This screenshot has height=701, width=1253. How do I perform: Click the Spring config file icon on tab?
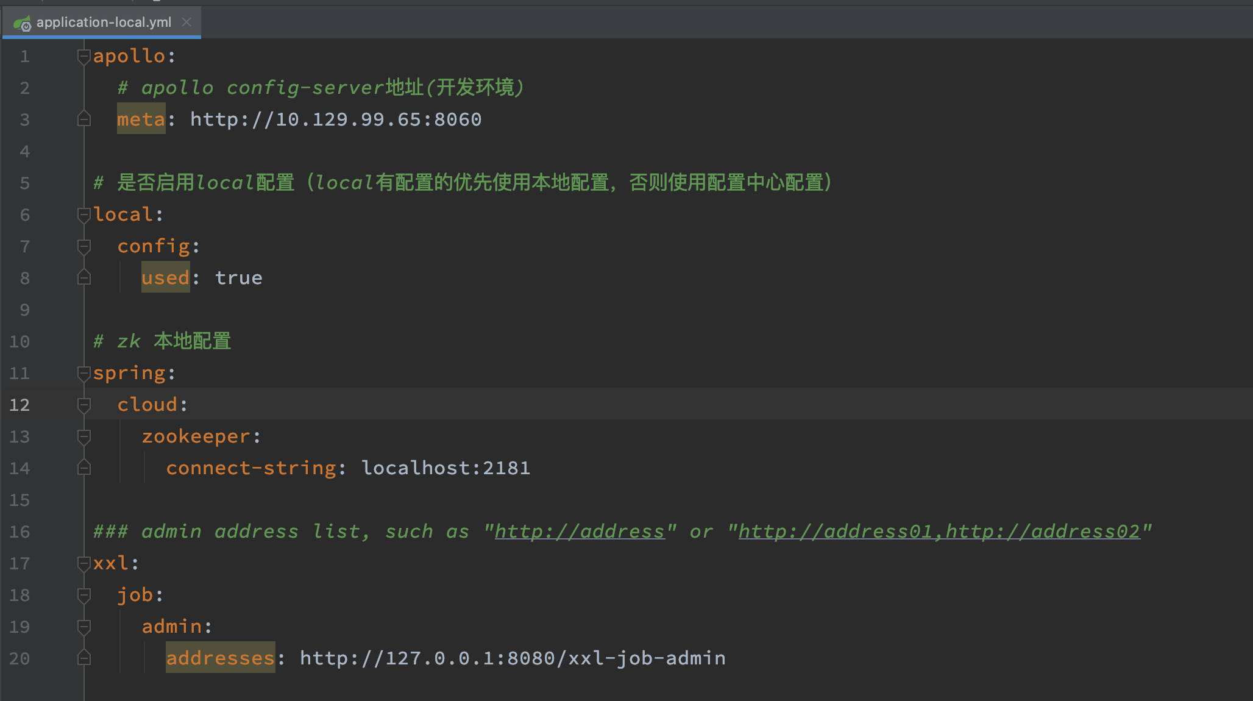(23, 24)
